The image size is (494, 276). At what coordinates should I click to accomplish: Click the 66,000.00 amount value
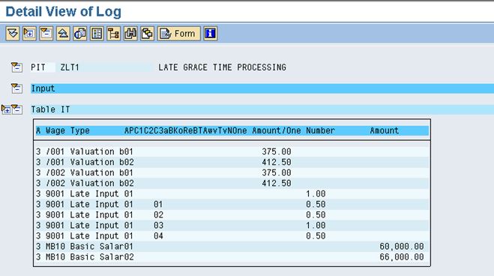pyautogui.click(x=402, y=257)
